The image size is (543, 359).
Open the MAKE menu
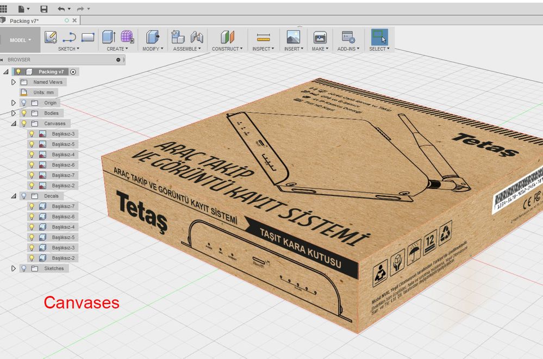pyautogui.click(x=320, y=49)
